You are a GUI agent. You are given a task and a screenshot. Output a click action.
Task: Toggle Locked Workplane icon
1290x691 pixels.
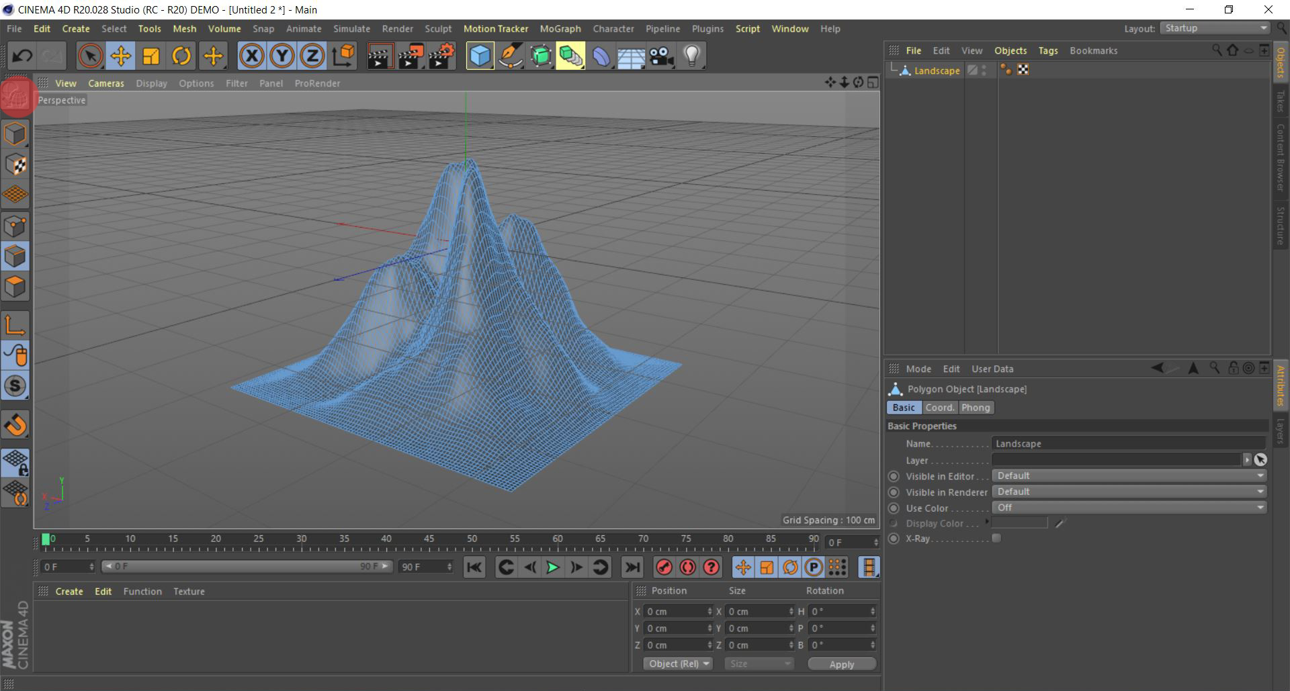[15, 462]
